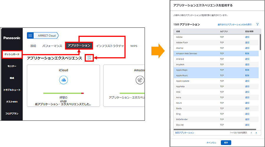The width and height of the screenshot is (265, 147).
Task: Click 削除 for Apple Music row
Action: pyautogui.click(x=247, y=76)
